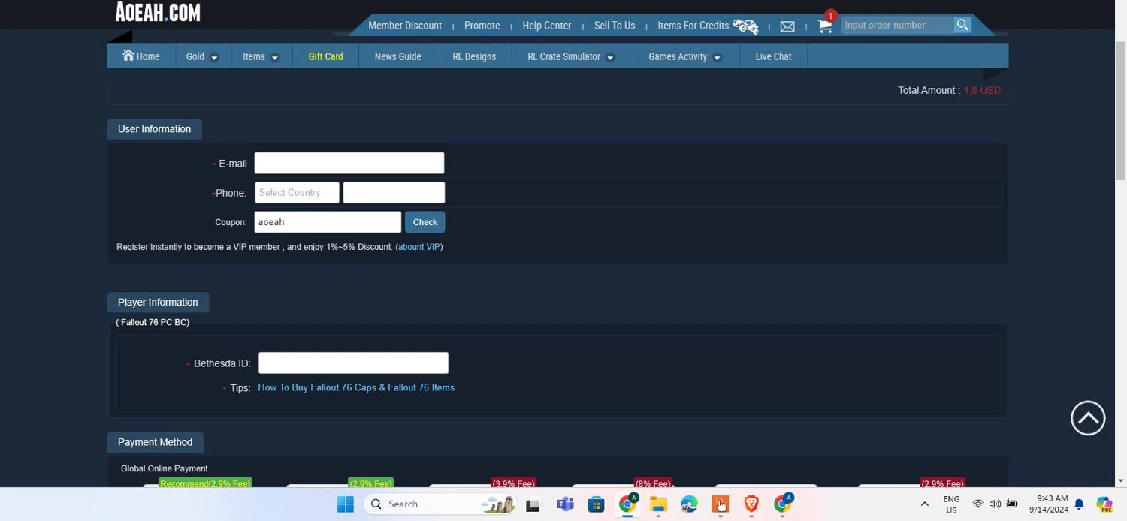Open the envelope messages icon
The height and width of the screenshot is (521, 1127).
(787, 26)
